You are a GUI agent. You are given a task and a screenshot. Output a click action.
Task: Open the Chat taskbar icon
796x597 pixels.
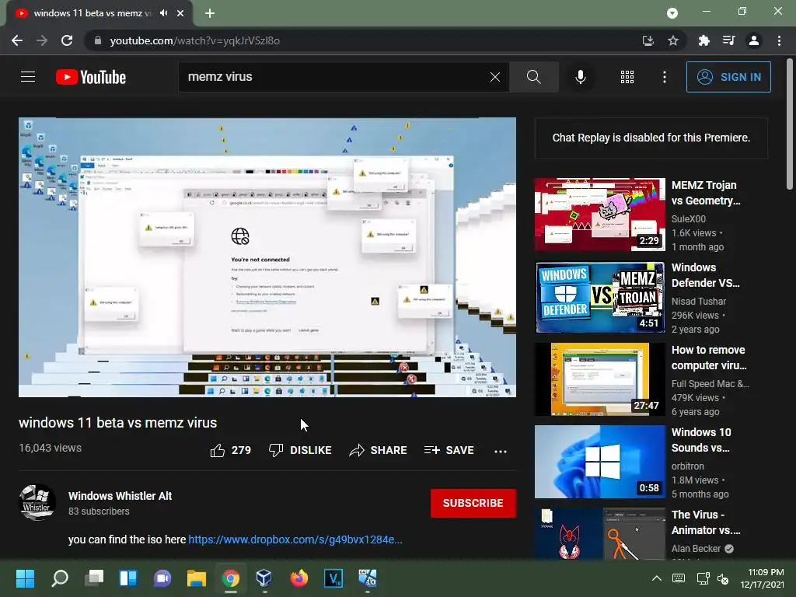162,578
